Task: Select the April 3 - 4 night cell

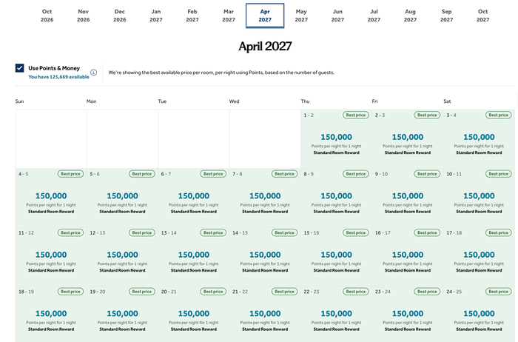Action: coord(479,138)
